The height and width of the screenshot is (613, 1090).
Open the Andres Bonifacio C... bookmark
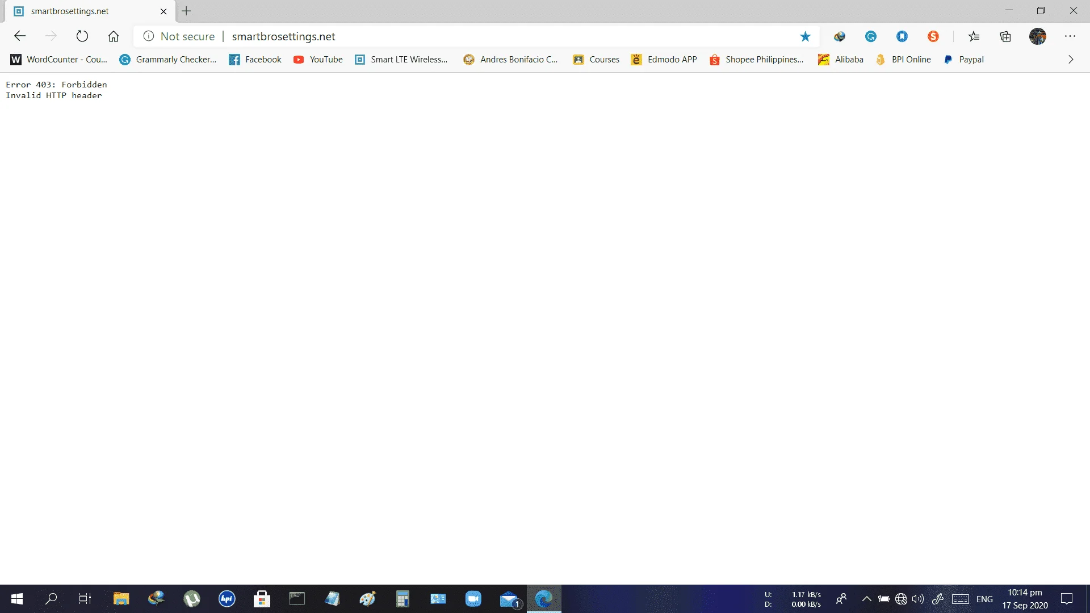pos(511,60)
